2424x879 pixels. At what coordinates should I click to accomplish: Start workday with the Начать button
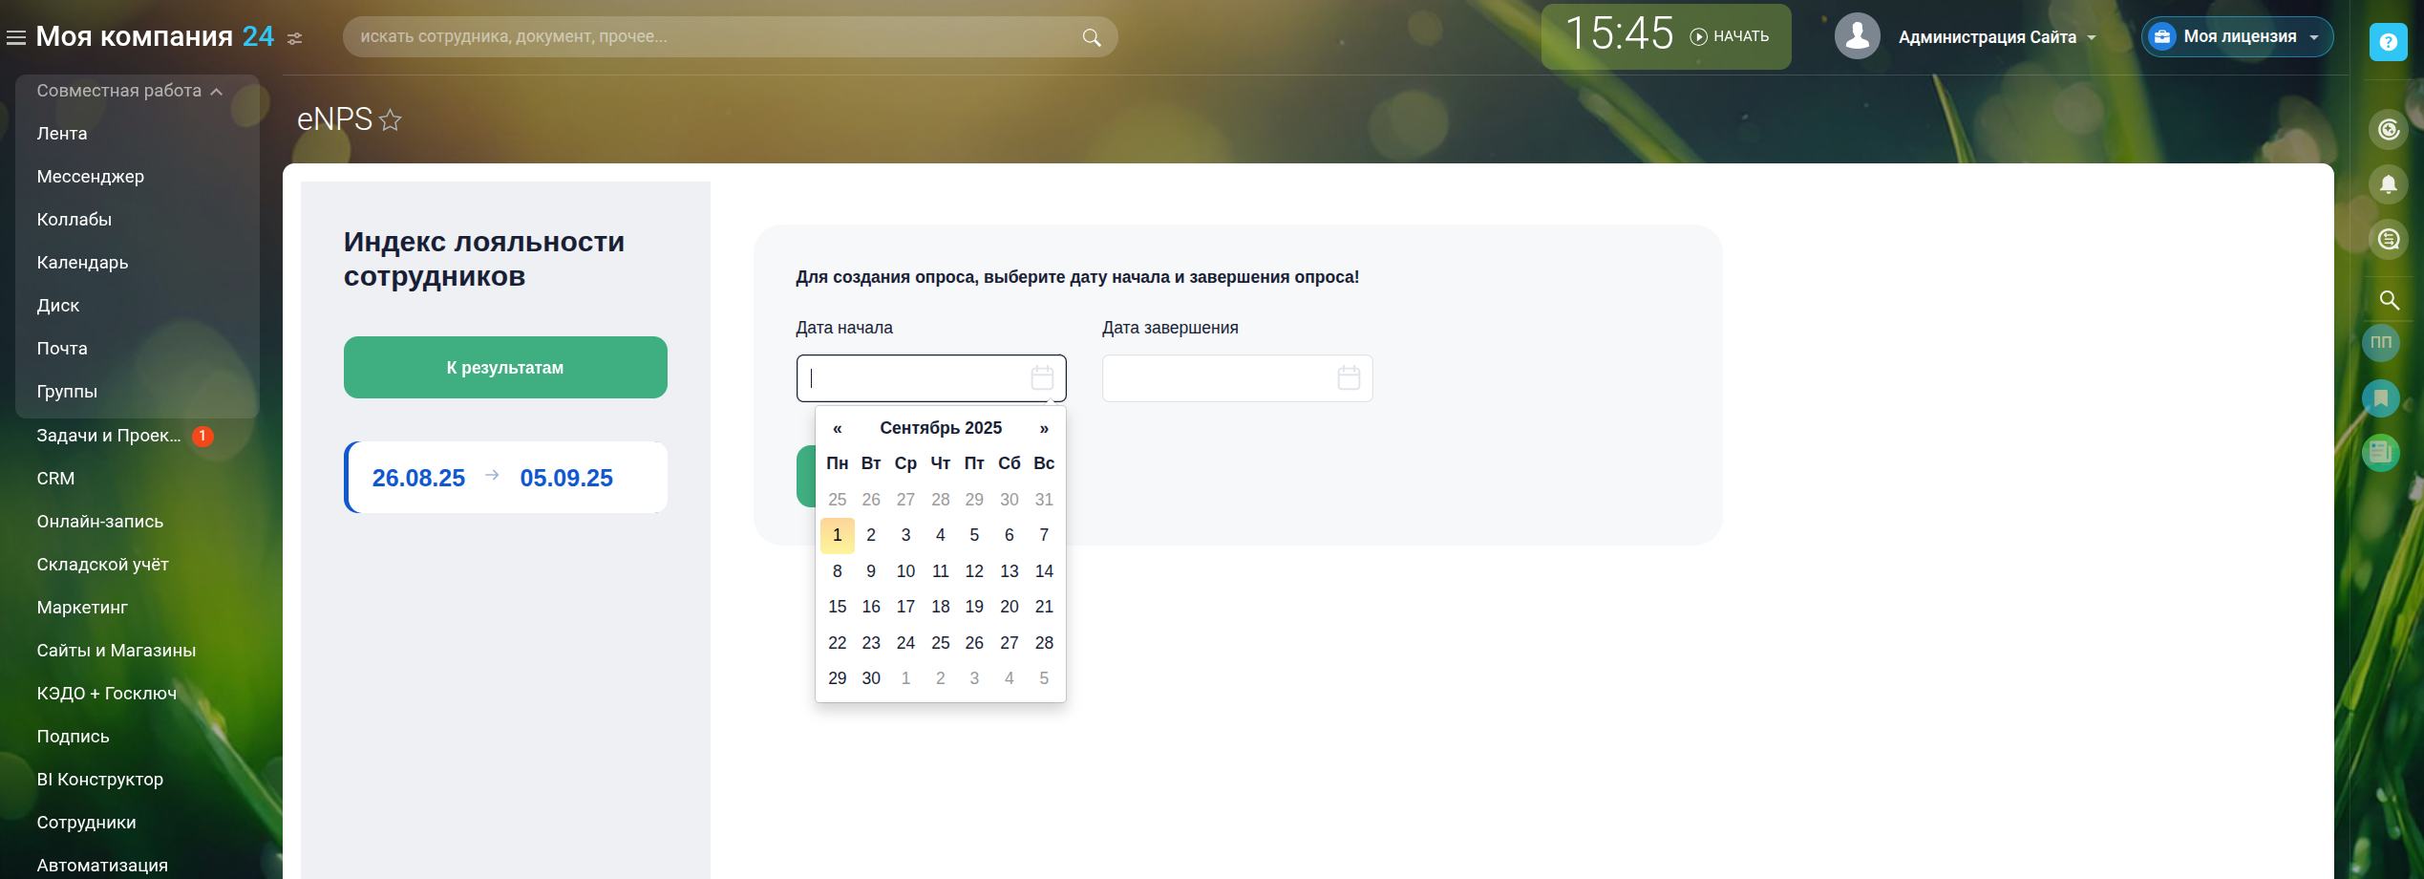pyautogui.click(x=1730, y=36)
